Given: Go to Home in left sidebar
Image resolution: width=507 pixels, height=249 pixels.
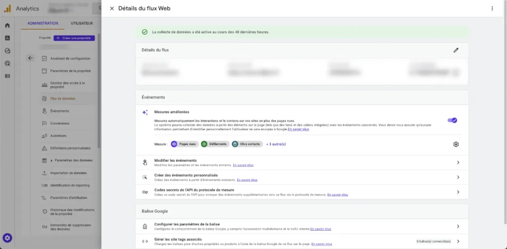Looking at the screenshot, I should 7,26.
